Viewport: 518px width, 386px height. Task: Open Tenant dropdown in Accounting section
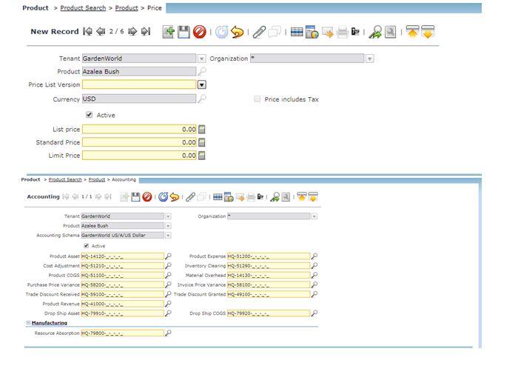(168, 216)
